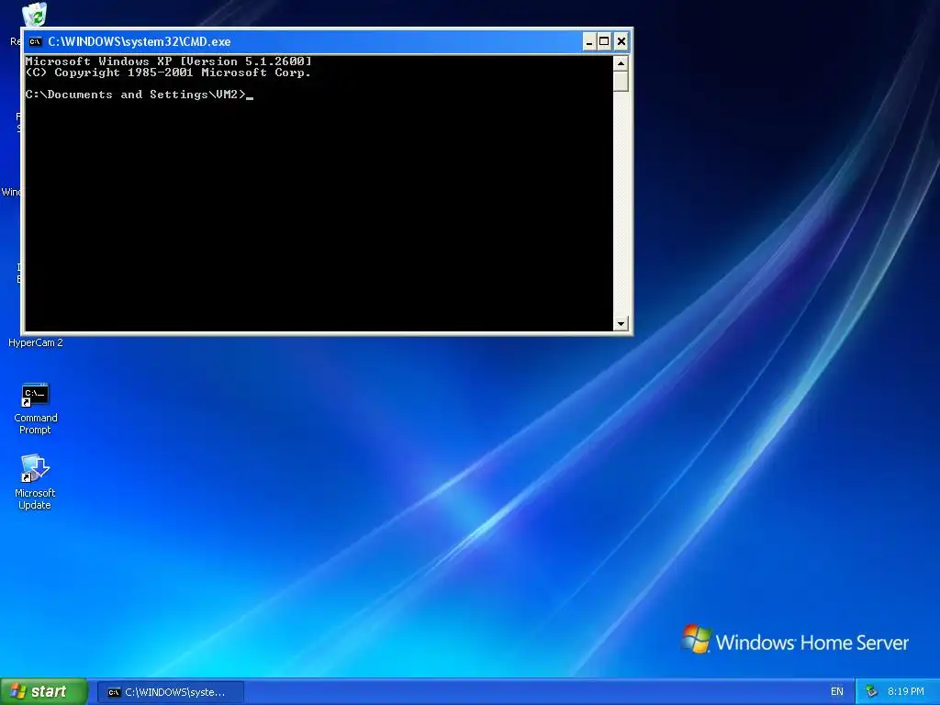Click the CMD scrollbar up arrow
This screenshot has width=940, height=705.
click(621, 63)
